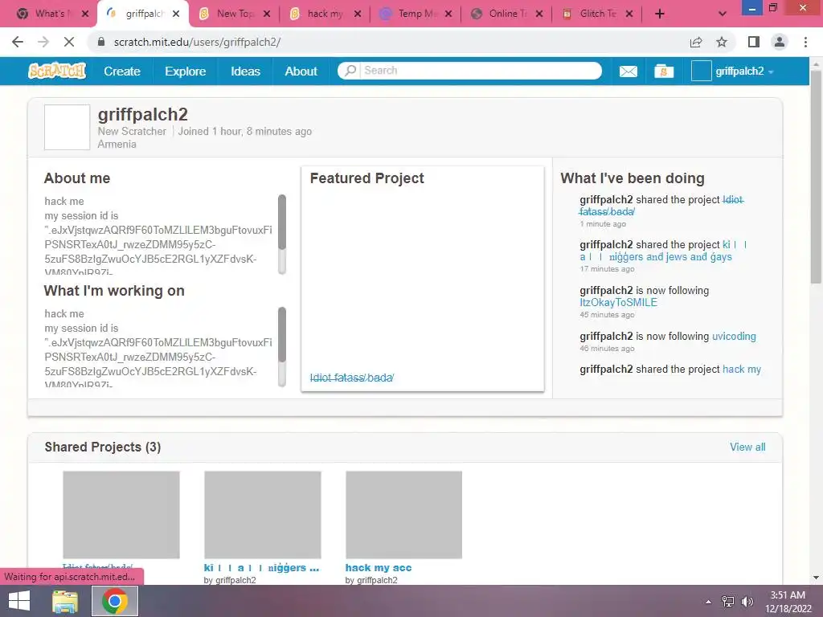Click the padlock site info icon
Screen dimensions: 823x617
tap(102, 42)
